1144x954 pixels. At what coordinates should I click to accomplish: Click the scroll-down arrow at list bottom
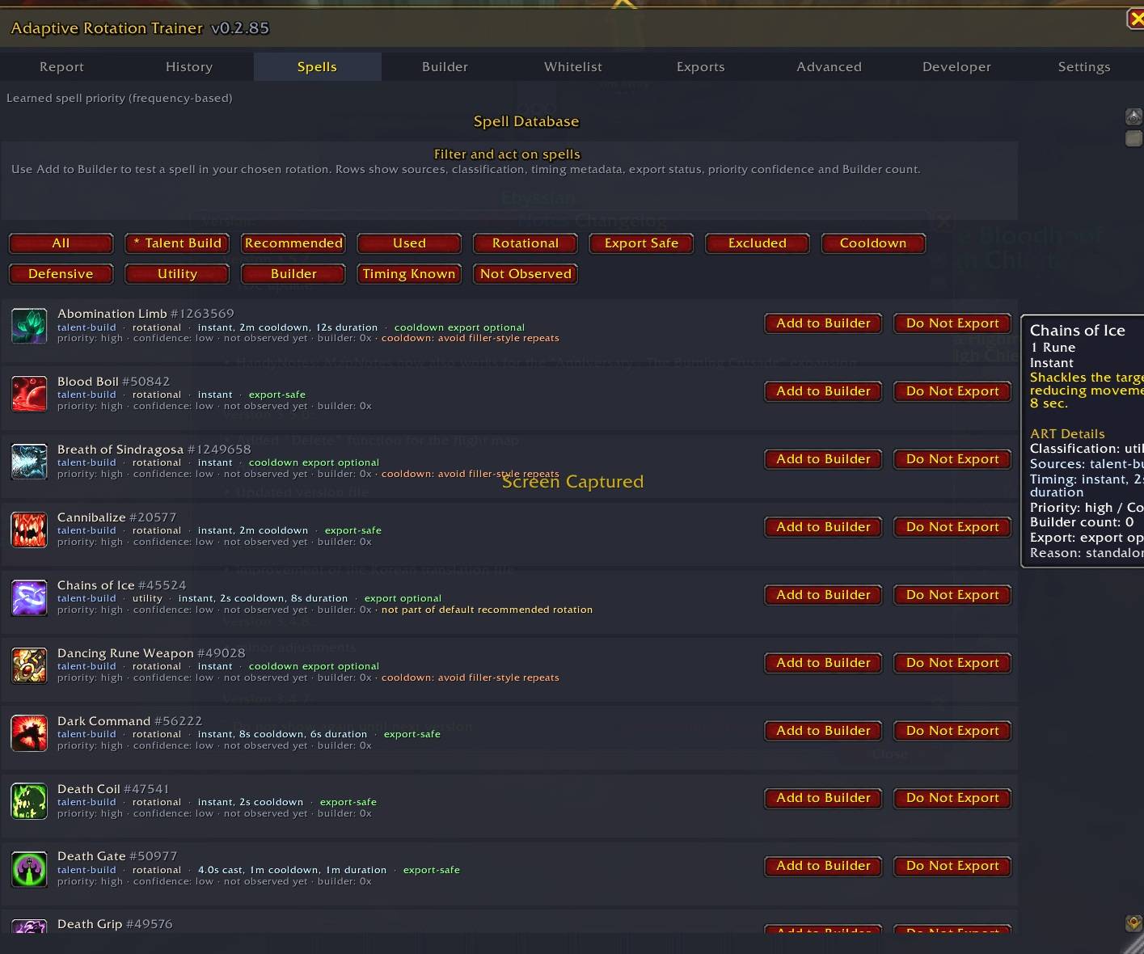click(1134, 922)
